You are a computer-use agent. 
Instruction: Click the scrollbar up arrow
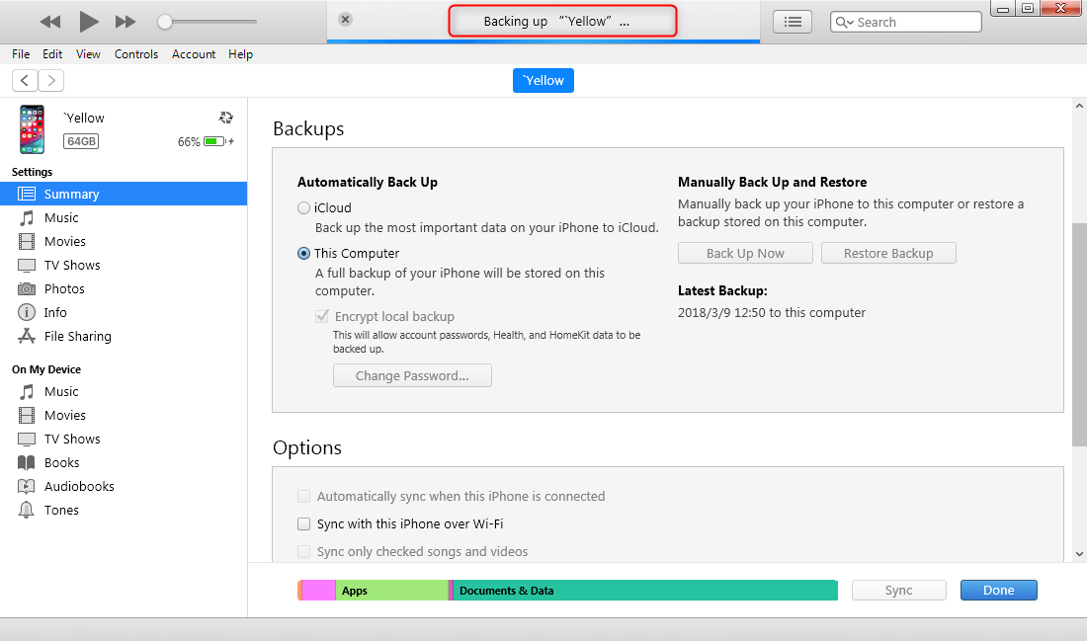pyautogui.click(x=1079, y=106)
